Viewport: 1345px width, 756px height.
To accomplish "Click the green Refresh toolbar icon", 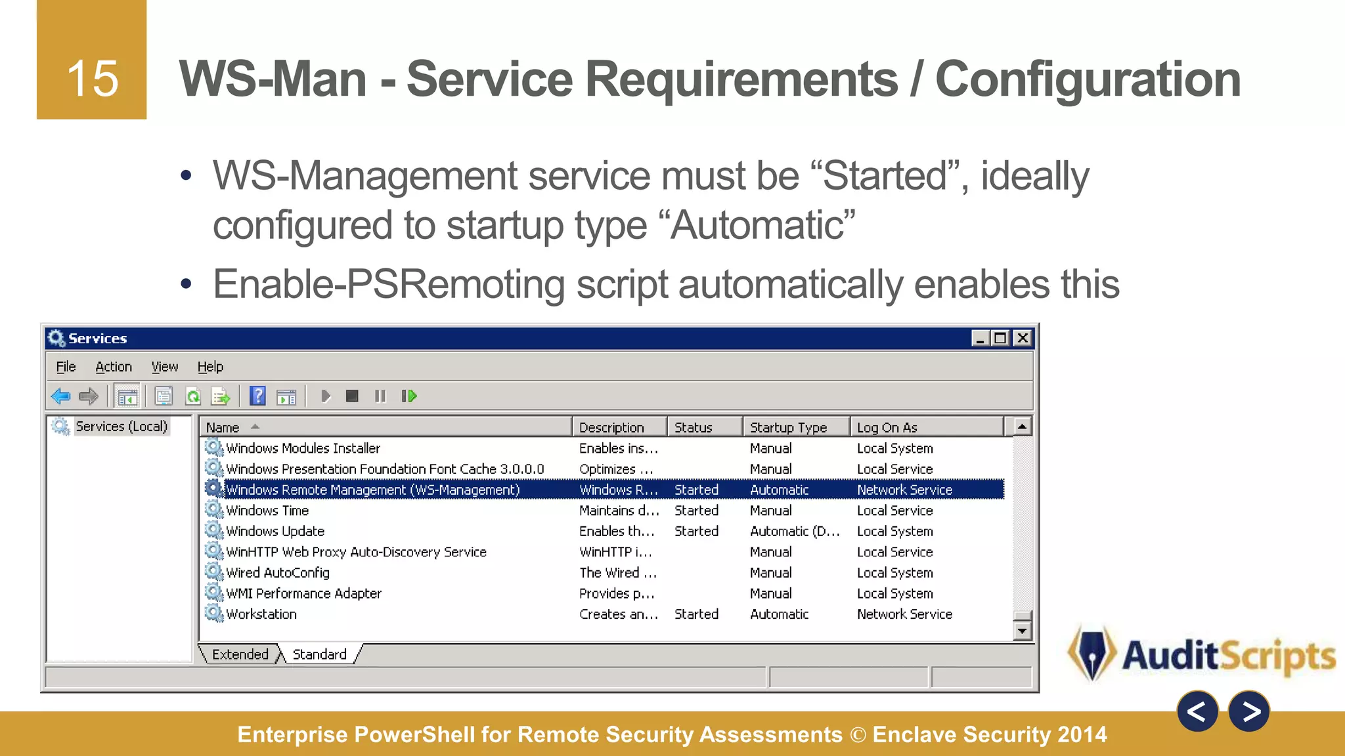I will 192,396.
